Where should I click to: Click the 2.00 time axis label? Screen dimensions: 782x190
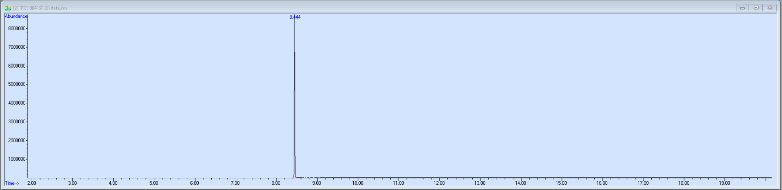tap(32, 183)
